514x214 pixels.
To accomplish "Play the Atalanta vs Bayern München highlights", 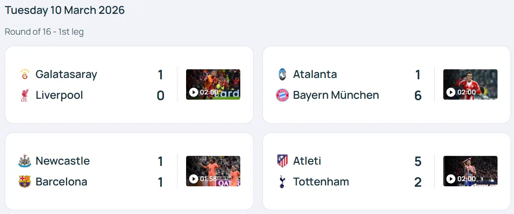I will click(x=470, y=84).
